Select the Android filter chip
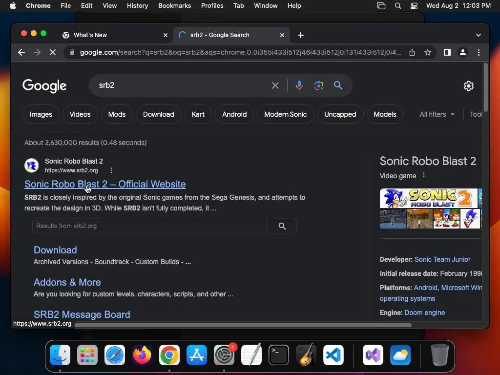 (234, 114)
